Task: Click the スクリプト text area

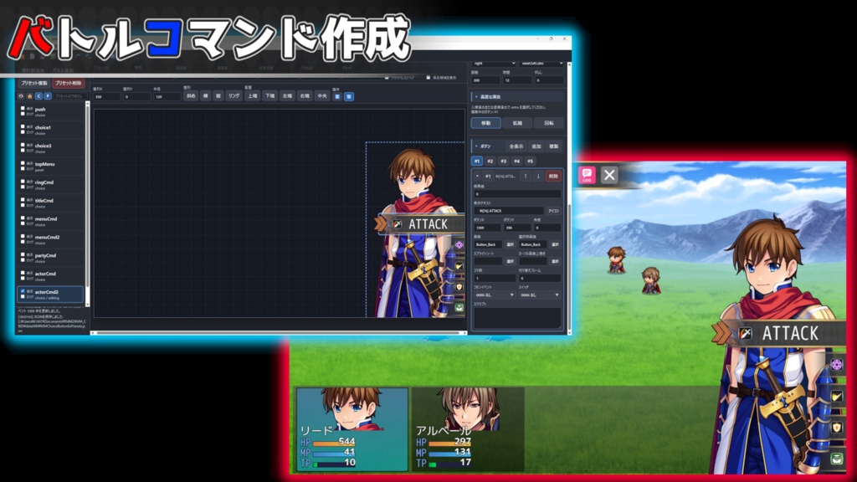Action: [517, 318]
